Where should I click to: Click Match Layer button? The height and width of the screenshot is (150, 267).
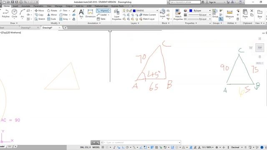click(x=147, y=19)
